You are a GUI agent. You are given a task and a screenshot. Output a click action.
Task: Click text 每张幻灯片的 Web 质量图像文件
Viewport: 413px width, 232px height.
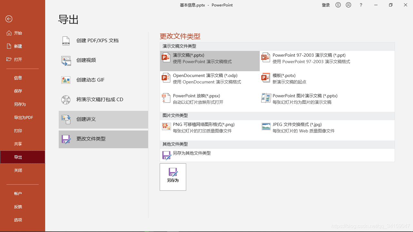[x=304, y=131]
